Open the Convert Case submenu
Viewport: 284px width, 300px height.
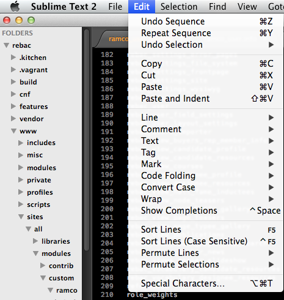[x=206, y=187]
